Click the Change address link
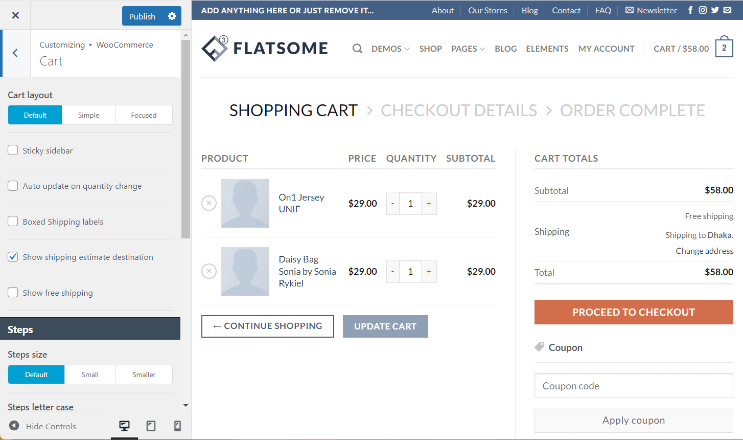This screenshot has height=440, width=743. coord(704,251)
